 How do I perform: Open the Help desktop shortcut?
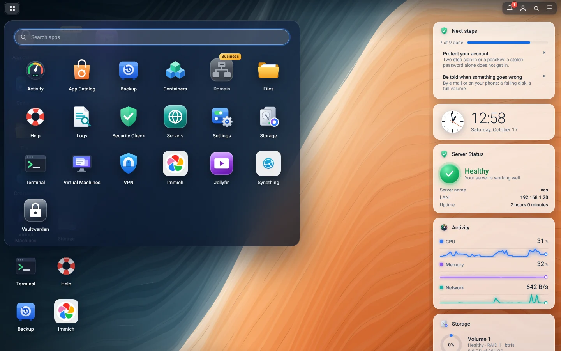click(66, 271)
